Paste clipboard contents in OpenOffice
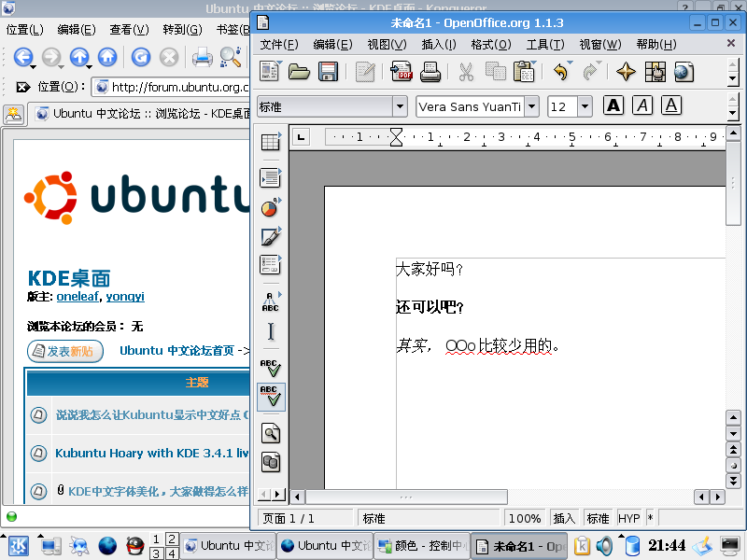The image size is (747, 560). click(524, 72)
